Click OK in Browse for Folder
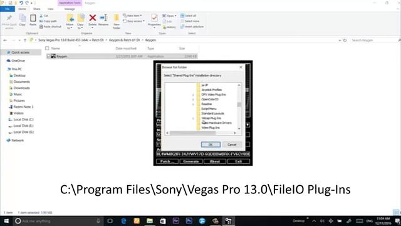The height and width of the screenshot is (226, 401). [x=211, y=144]
